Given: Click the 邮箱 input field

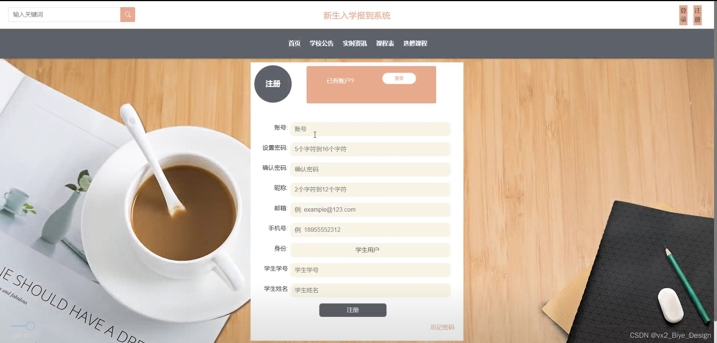Looking at the screenshot, I should click(x=370, y=210).
